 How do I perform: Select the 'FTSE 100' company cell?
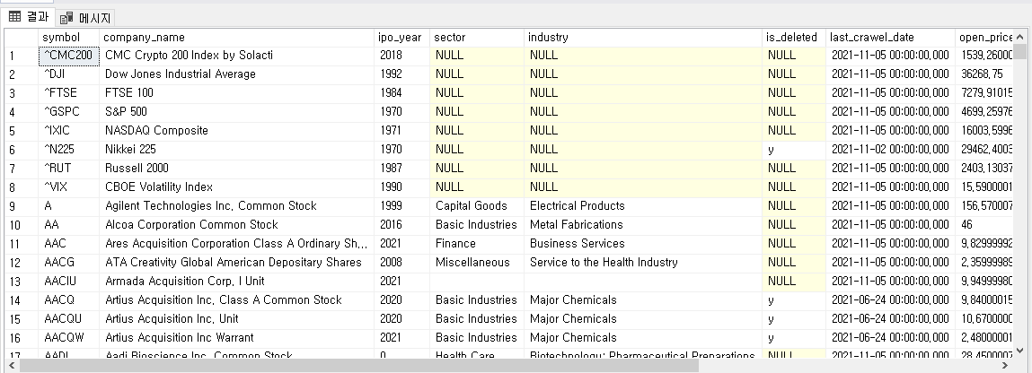237,93
